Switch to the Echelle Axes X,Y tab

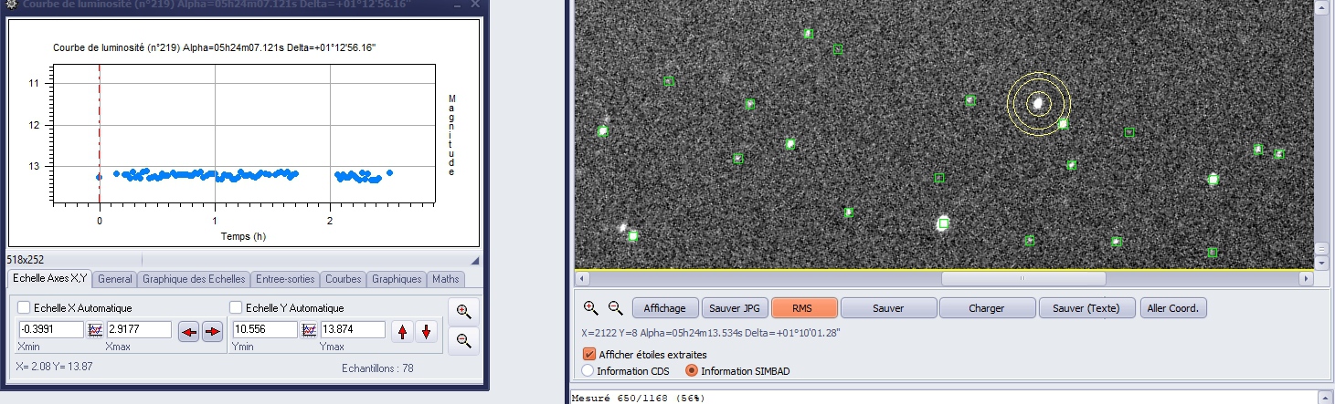click(50, 278)
